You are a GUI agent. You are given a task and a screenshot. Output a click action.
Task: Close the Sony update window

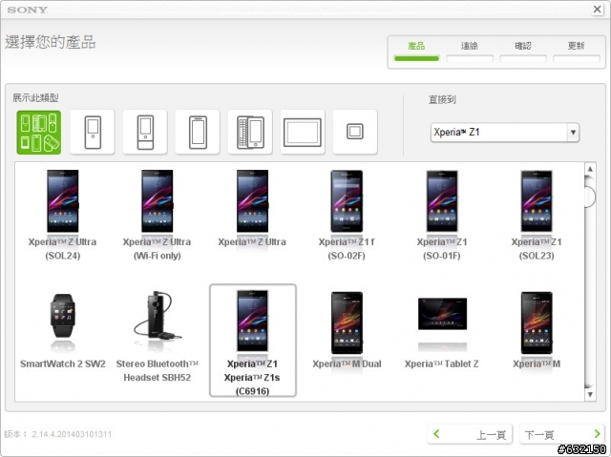click(597, 9)
